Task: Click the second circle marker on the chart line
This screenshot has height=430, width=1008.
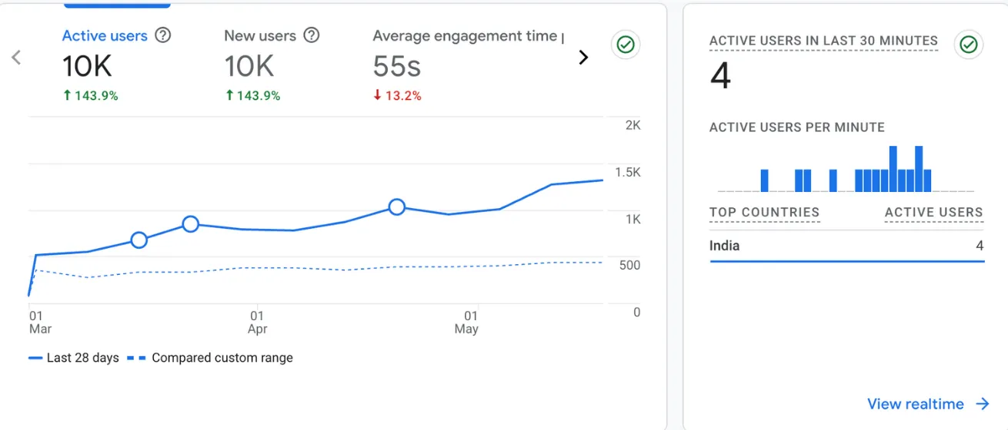Action: 191,224
